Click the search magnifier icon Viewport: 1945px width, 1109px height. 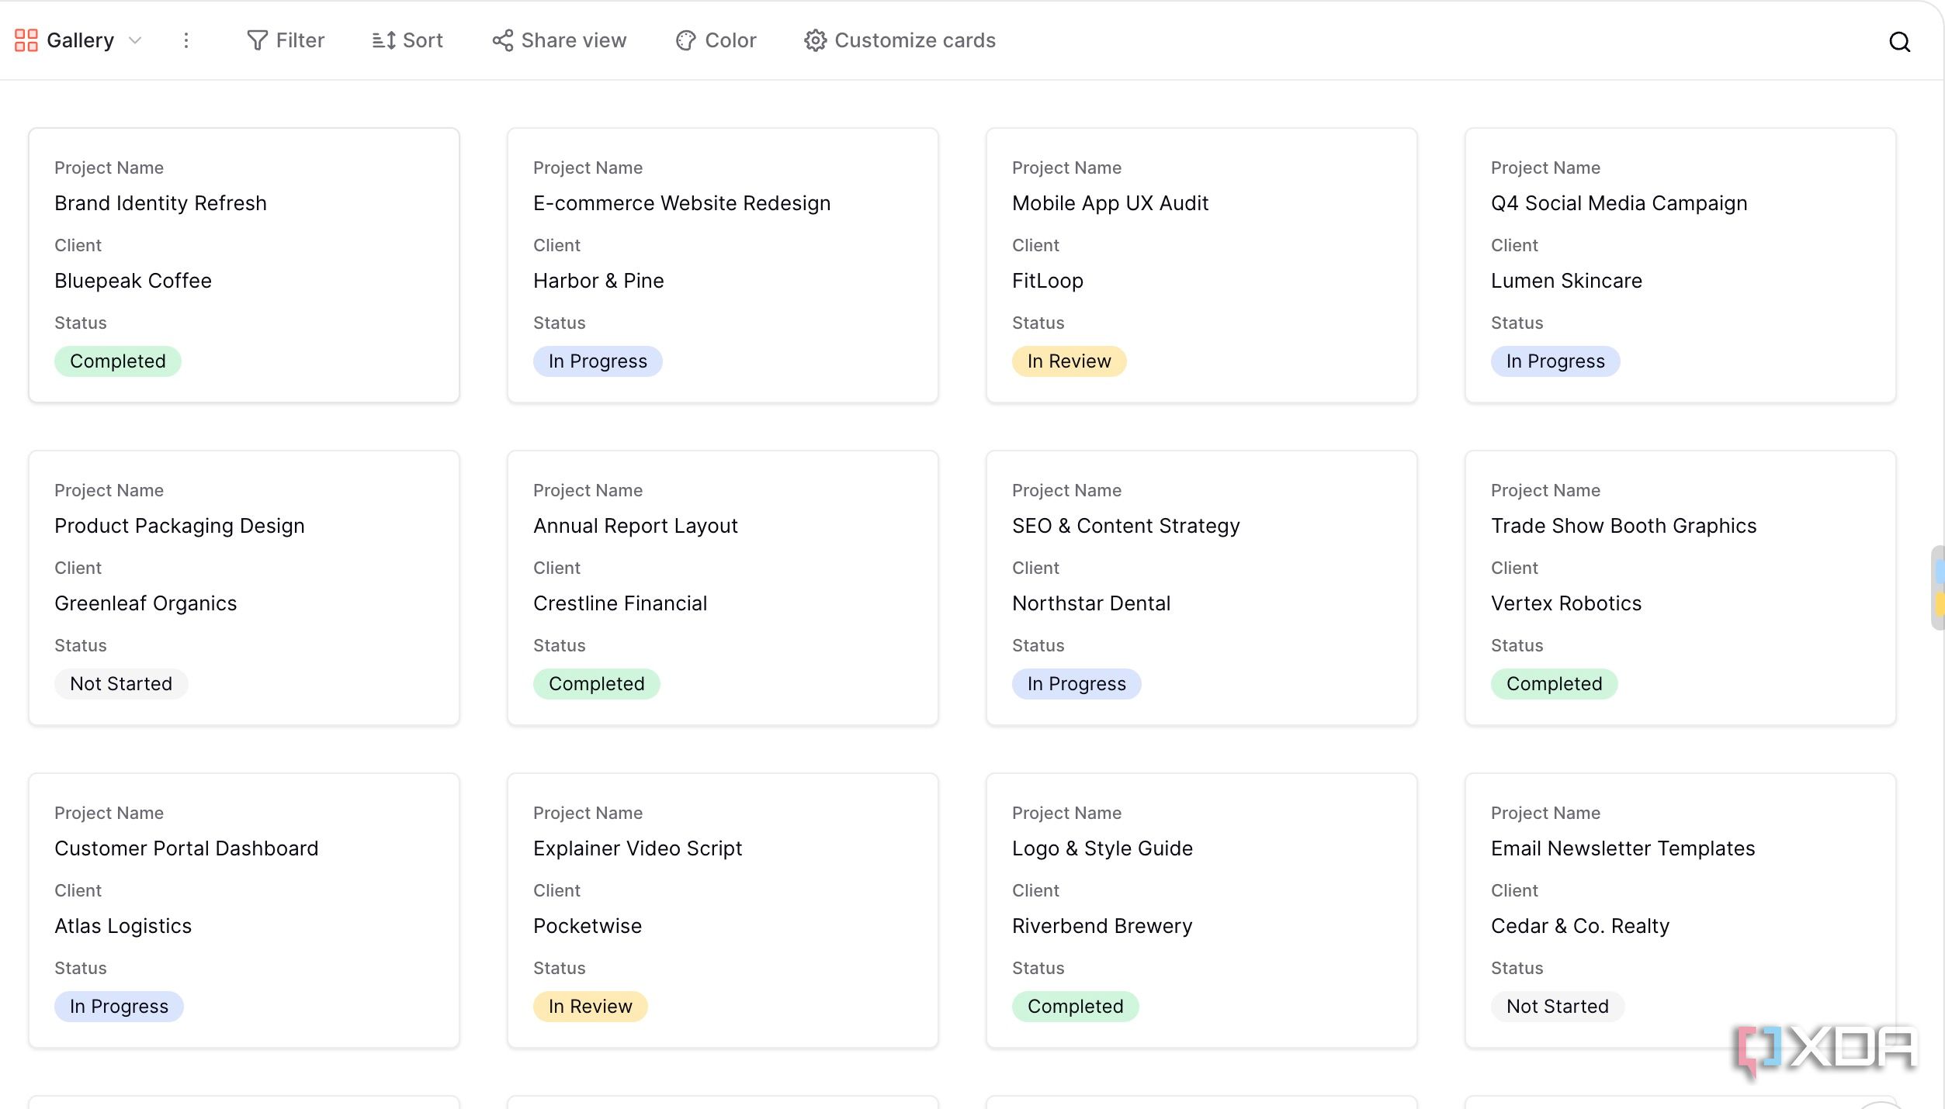point(1899,42)
